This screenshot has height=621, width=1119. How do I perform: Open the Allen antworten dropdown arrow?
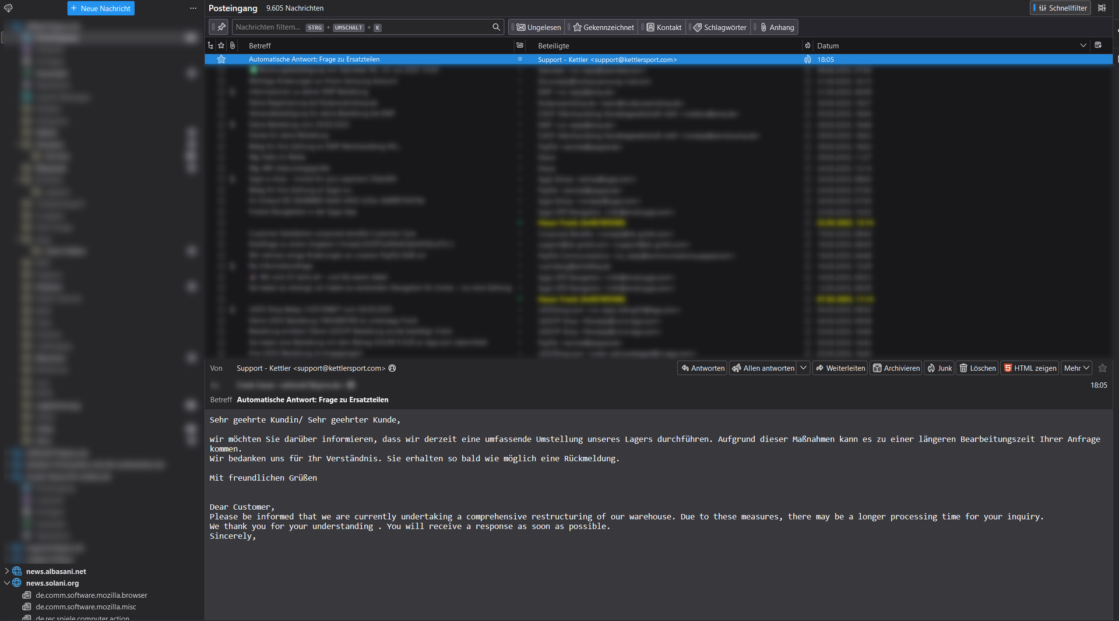point(803,368)
